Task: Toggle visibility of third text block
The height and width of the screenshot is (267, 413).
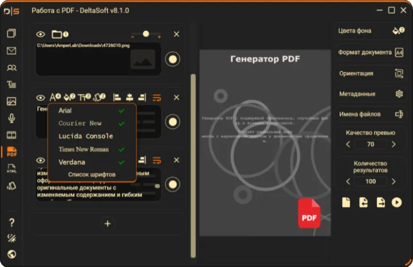Action: 41,160
